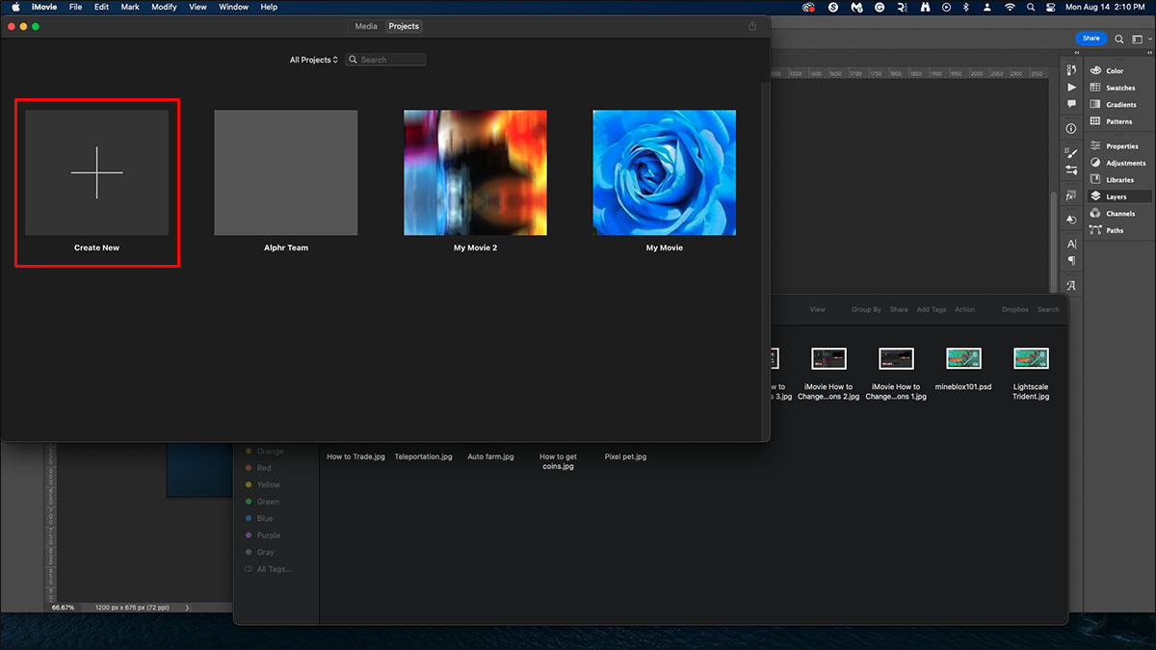Open the My Movie 2 project thumbnail
Screen dimensions: 1156x650
475,172
